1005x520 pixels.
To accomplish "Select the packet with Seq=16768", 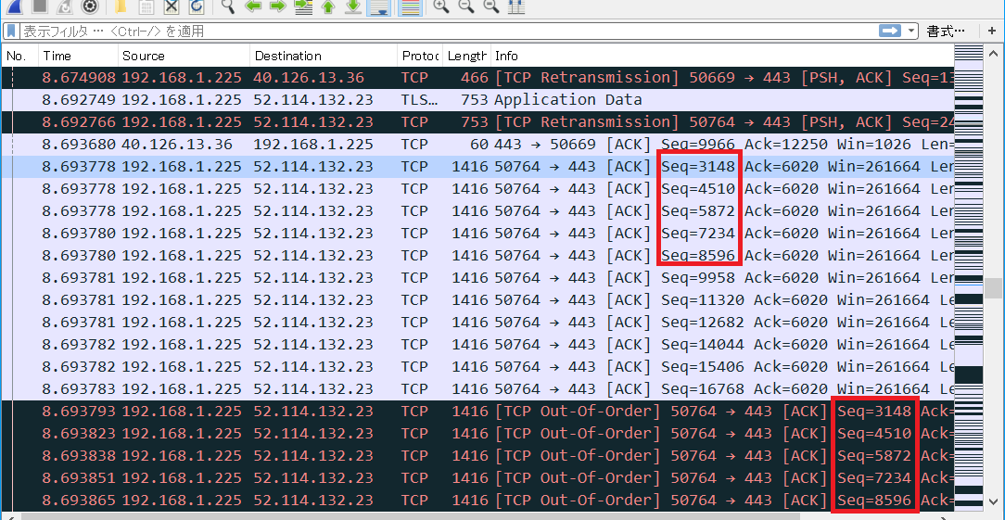I will click(x=477, y=388).
